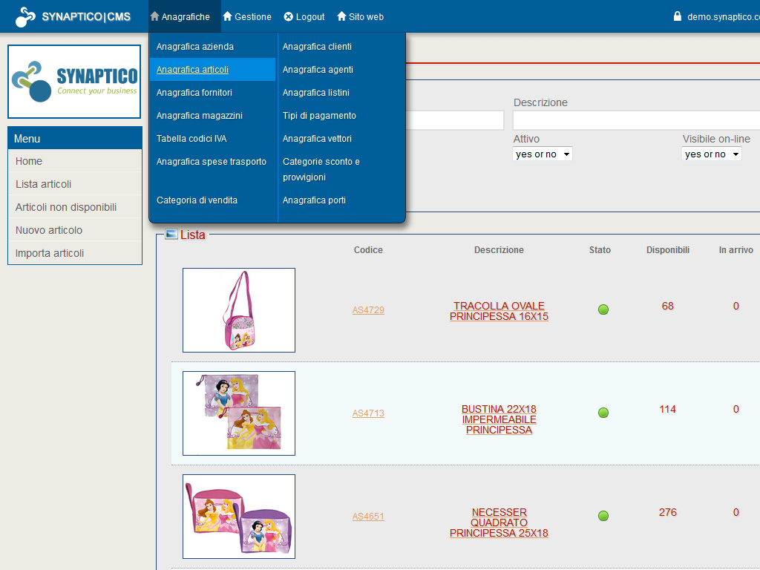Click the padlock icon near demo.synaptico
This screenshot has width=760, height=570.
pyautogui.click(x=678, y=16)
